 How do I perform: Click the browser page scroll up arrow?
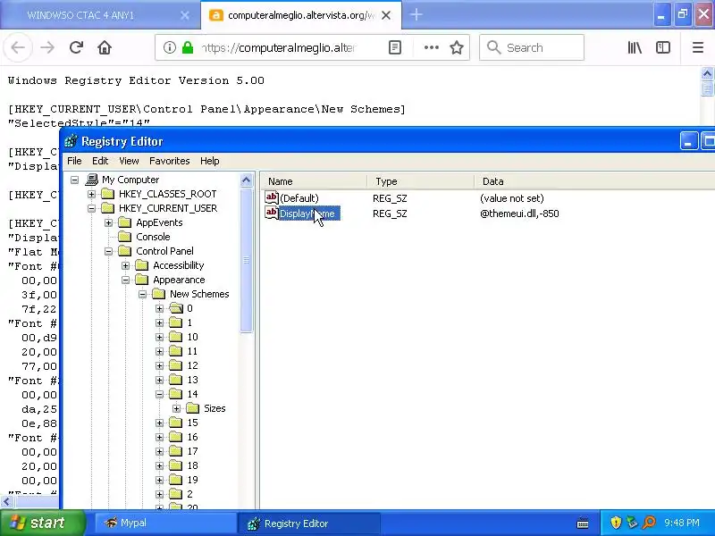click(x=707, y=74)
